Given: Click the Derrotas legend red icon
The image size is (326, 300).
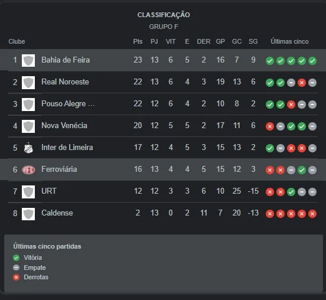Looking at the screenshot, I should [16, 278].
